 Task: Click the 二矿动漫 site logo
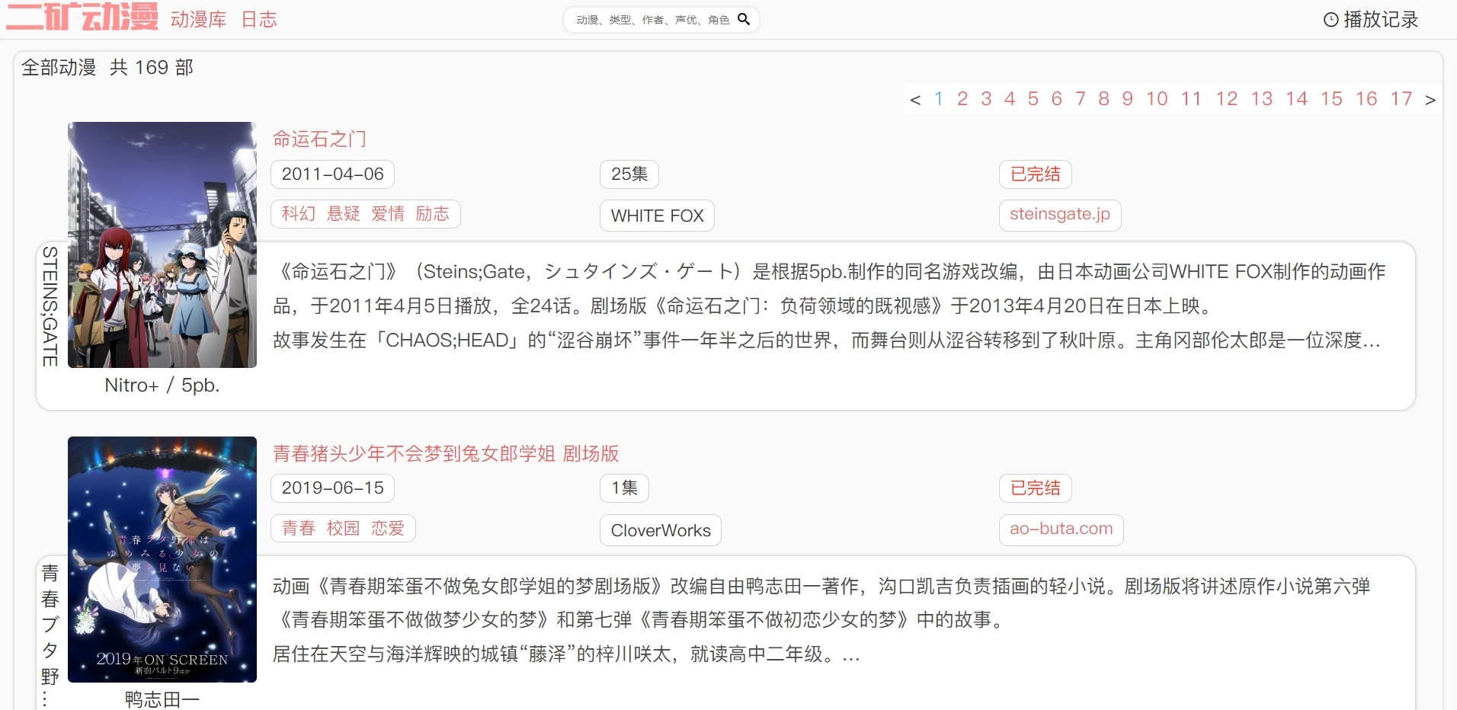pos(82,17)
